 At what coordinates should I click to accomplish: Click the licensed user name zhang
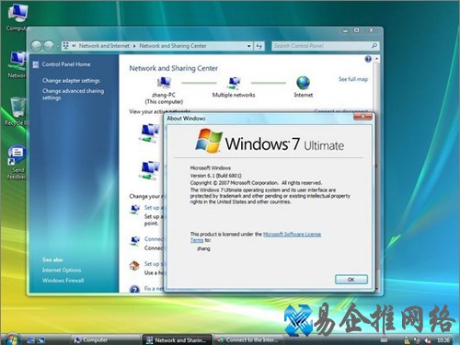click(x=203, y=248)
